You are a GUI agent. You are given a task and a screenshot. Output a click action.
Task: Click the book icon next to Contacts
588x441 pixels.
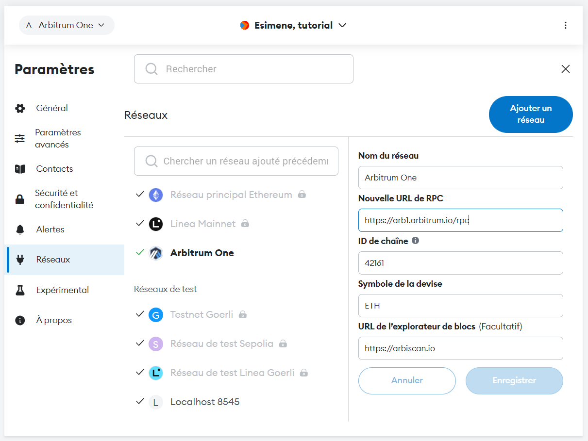click(20, 169)
